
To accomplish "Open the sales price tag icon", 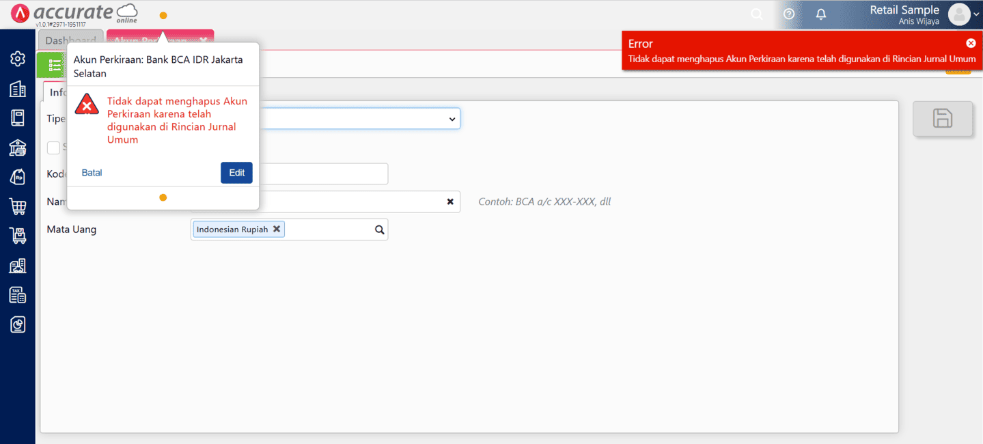I will [x=18, y=176].
